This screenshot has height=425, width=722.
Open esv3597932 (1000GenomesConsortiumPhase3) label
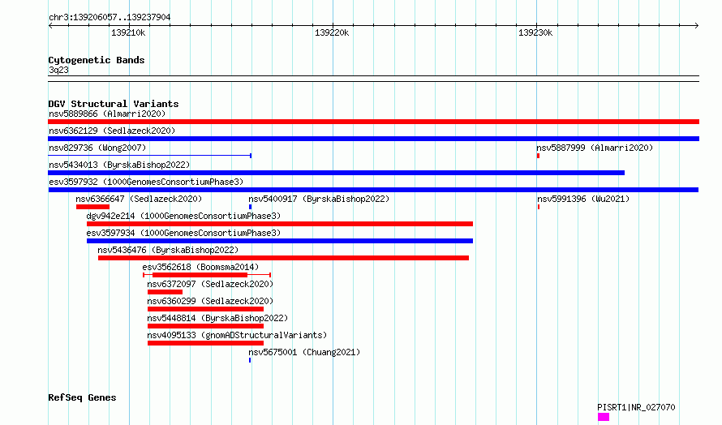pos(146,182)
